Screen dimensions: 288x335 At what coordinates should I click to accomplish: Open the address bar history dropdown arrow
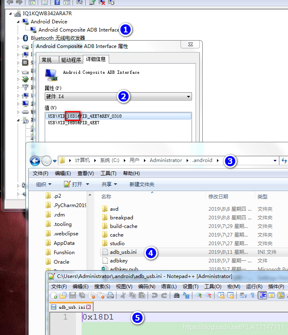click(275, 161)
